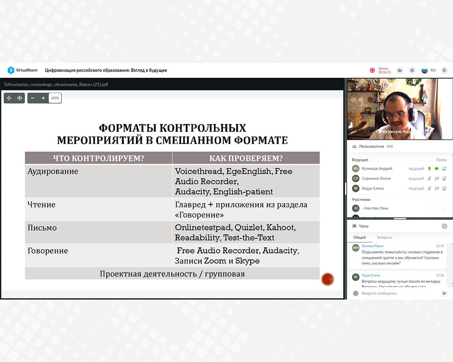Screen dimensions: 453x362
Task: Click the ХЕ avatar in chat
Action: 356,277
